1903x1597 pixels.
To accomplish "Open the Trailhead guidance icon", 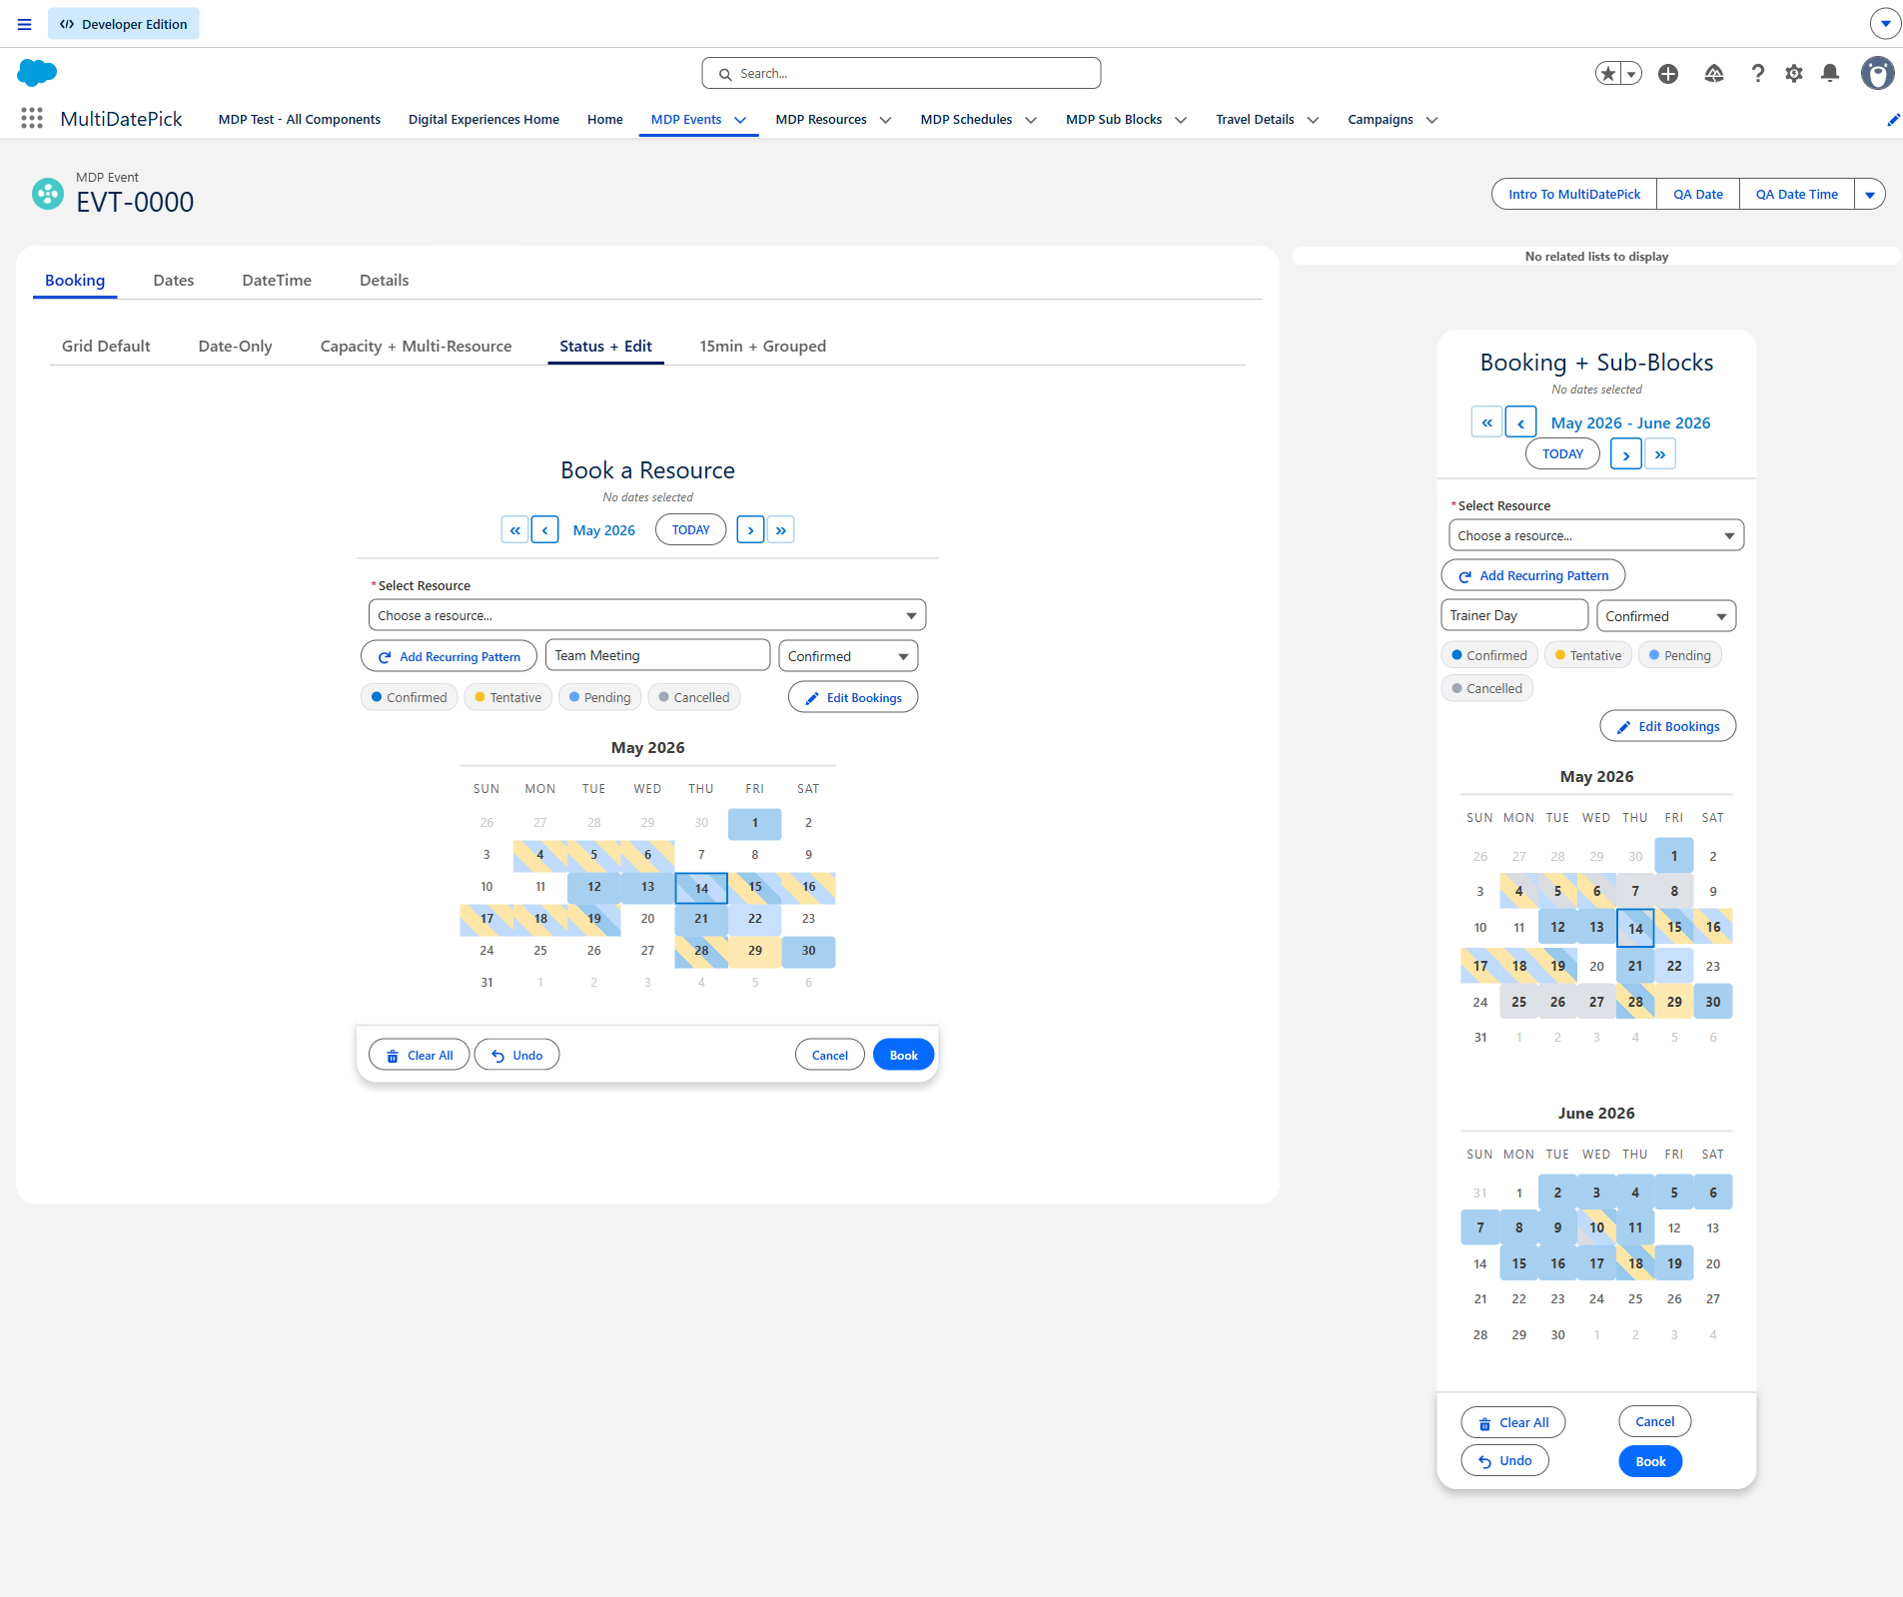I will [x=1714, y=73].
